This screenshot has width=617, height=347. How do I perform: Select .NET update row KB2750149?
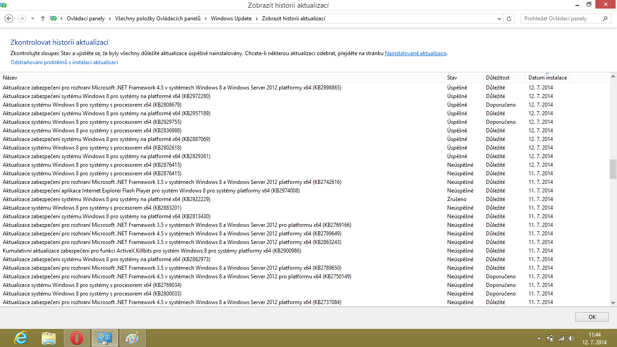tap(304, 277)
